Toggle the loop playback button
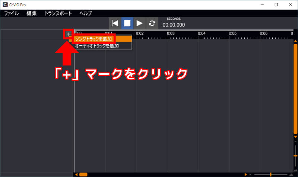 pos(152,23)
